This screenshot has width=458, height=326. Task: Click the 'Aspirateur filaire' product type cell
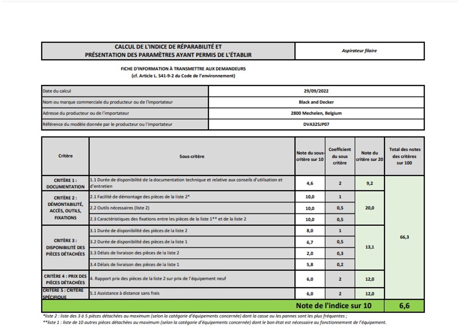[359, 51]
